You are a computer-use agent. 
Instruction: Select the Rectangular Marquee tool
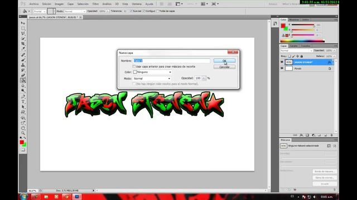click(23, 28)
